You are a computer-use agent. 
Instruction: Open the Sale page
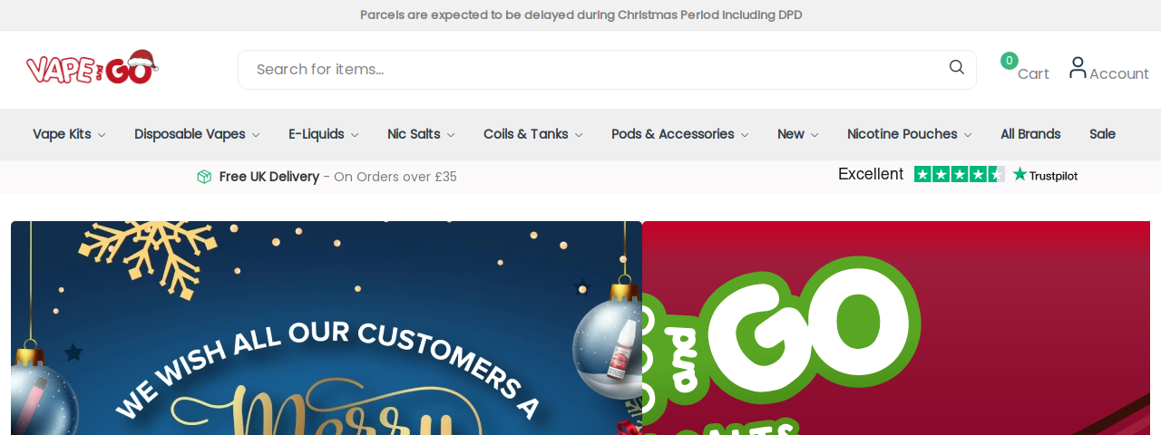coord(1102,134)
